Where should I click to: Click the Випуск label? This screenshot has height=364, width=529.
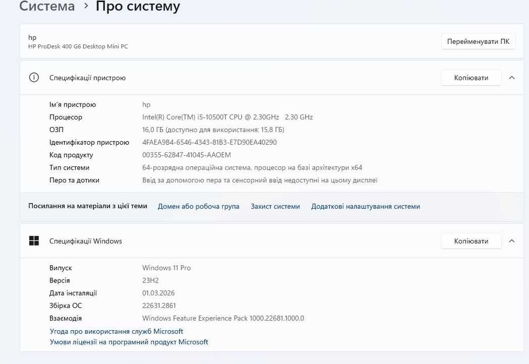(60, 268)
